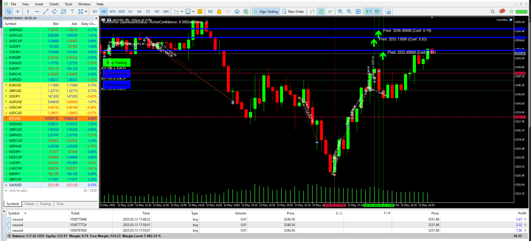Switch to the Ticks tab
This screenshot has height=241, width=531.
tap(60, 204)
